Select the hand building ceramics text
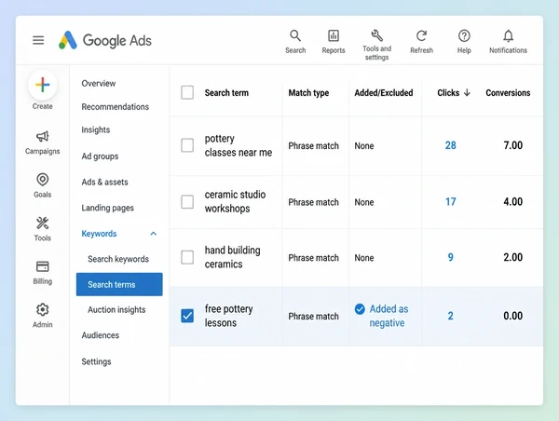 point(232,257)
